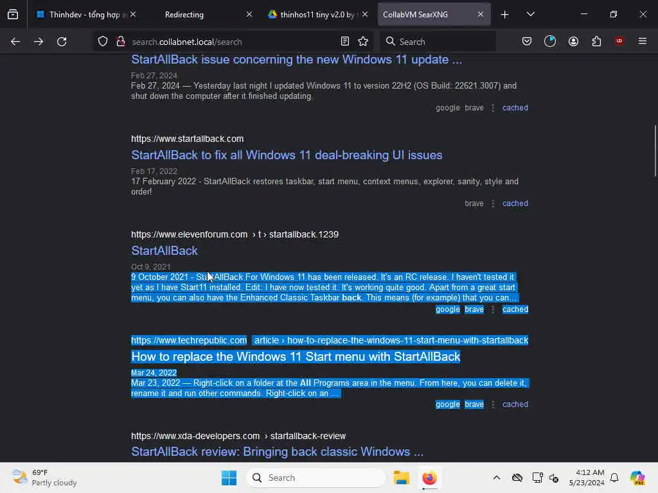658x493 pixels.
Task: Open the notifications bell icon
Action: point(614,478)
